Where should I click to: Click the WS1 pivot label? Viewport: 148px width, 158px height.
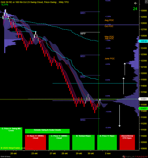(83, 56)
